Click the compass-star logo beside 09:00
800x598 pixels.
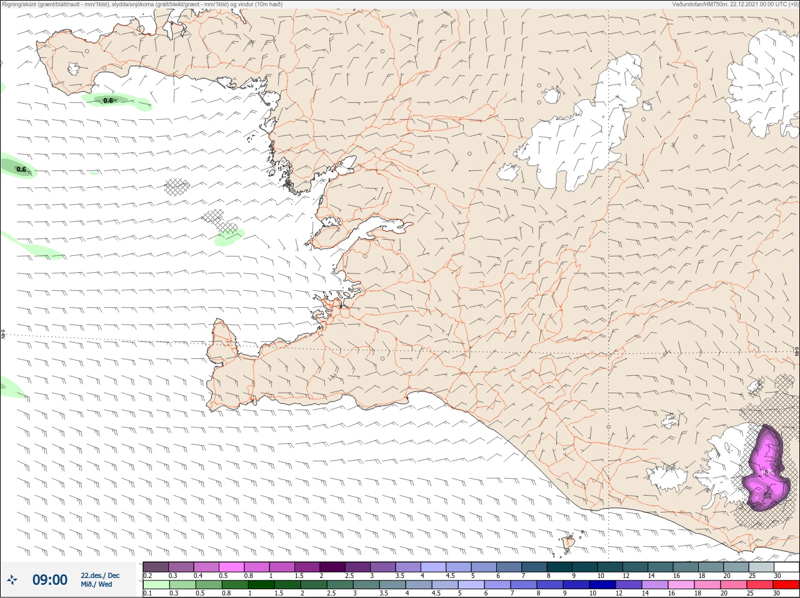tap(12, 580)
